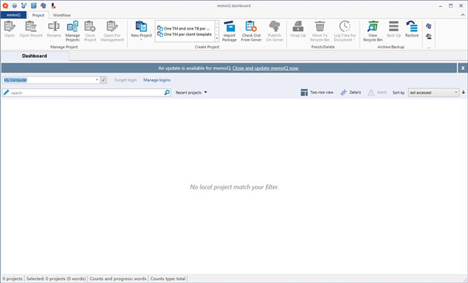Screen dimensions: 468x283
Task: Click the fifth quick access toolbar icon
Action: (x=43, y=5)
